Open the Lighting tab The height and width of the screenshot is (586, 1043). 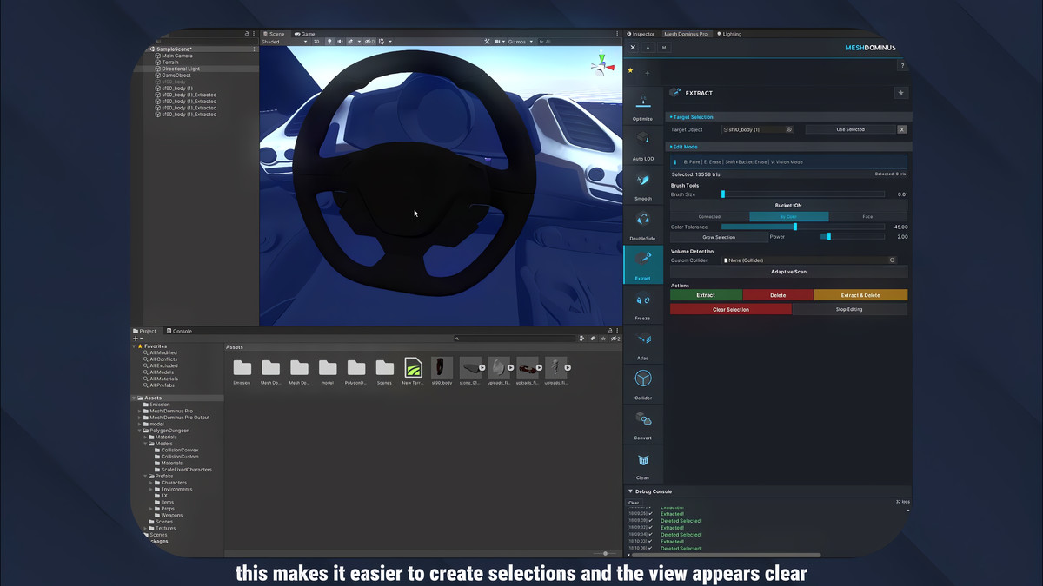728,34
